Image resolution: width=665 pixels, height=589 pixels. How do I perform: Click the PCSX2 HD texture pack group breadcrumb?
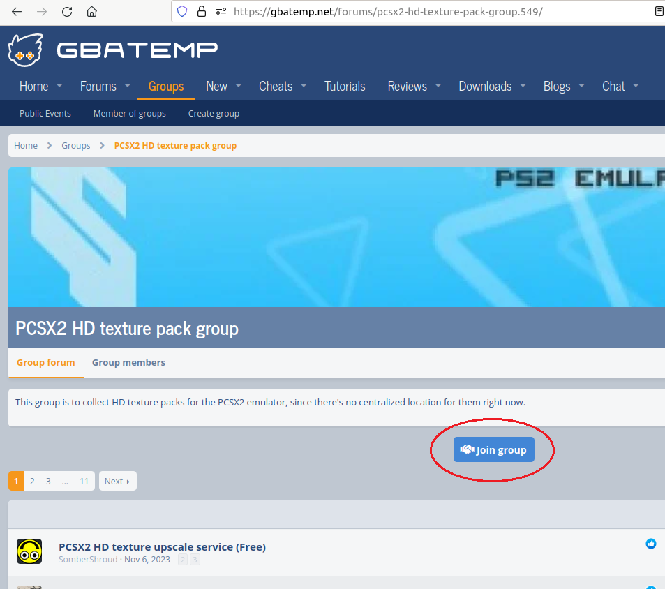[x=175, y=145]
